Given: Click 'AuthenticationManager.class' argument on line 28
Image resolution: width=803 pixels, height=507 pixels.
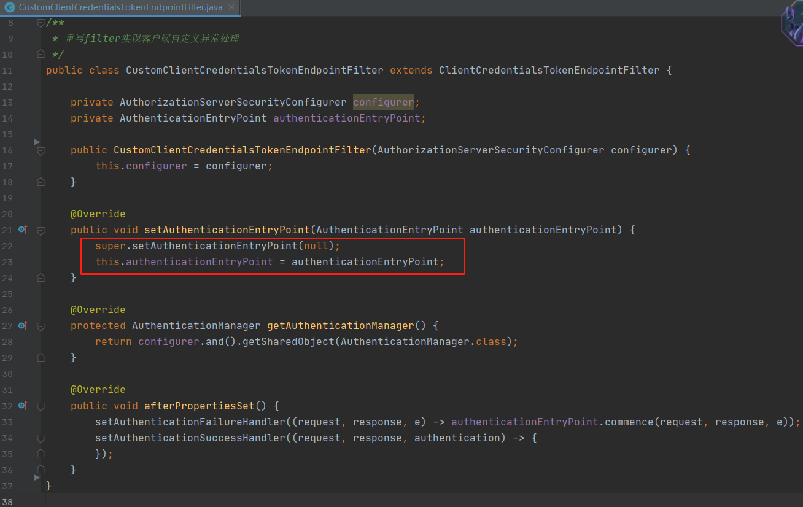Looking at the screenshot, I should [424, 341].
